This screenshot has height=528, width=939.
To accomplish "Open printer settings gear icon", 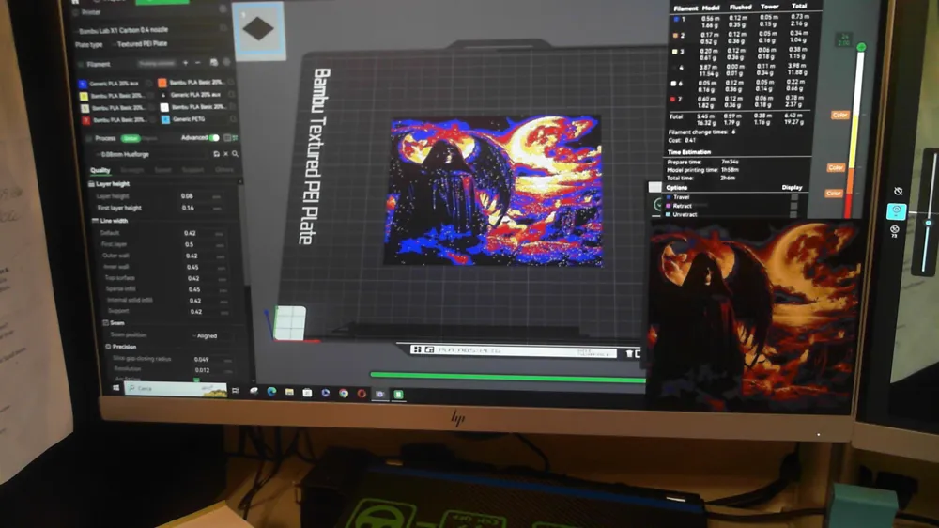I will click(223, 9).
